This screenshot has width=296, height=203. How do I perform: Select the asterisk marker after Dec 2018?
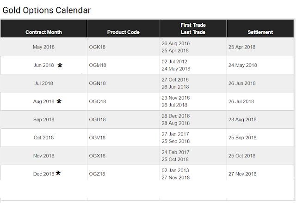click(x=58, y=173)
